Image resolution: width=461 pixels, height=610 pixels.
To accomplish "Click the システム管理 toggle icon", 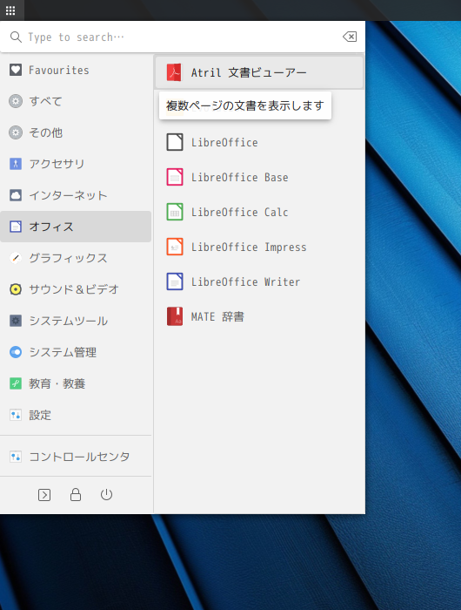I will tap(16, 352).
